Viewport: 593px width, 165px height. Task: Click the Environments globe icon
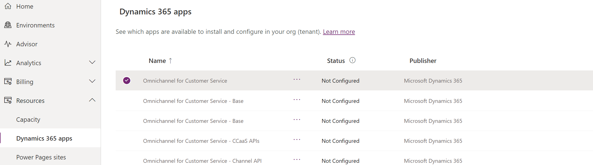click(x=8, y=25)
